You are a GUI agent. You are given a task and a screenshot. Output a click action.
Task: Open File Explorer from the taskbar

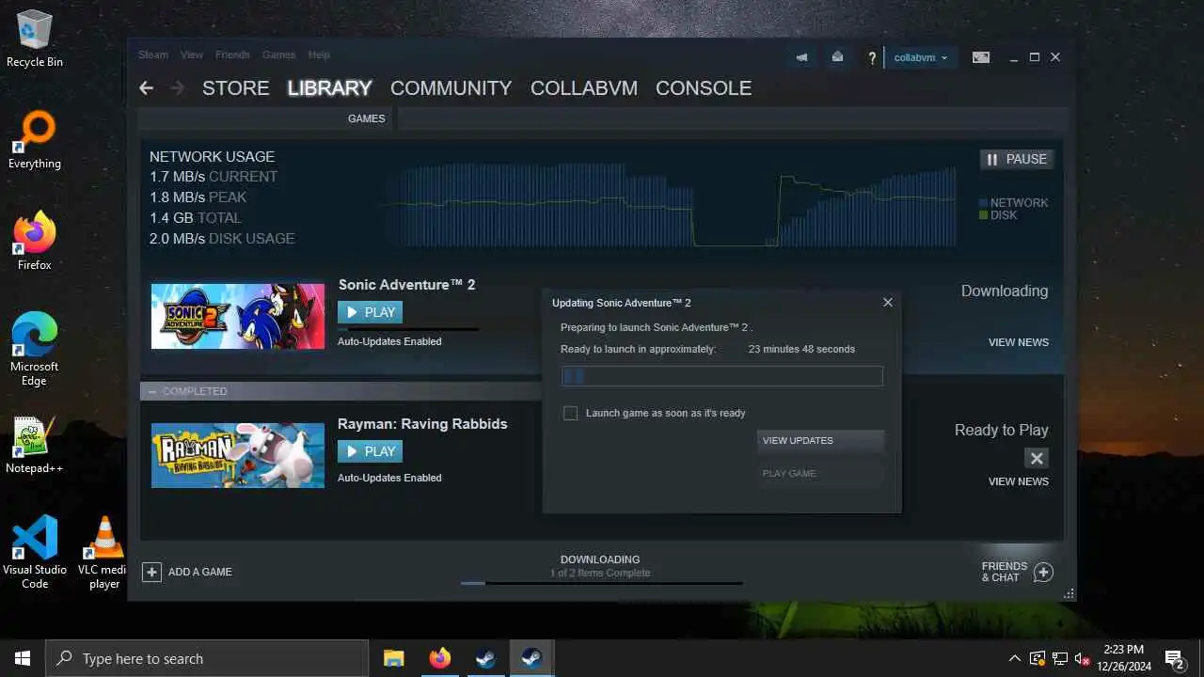point(394,658)
